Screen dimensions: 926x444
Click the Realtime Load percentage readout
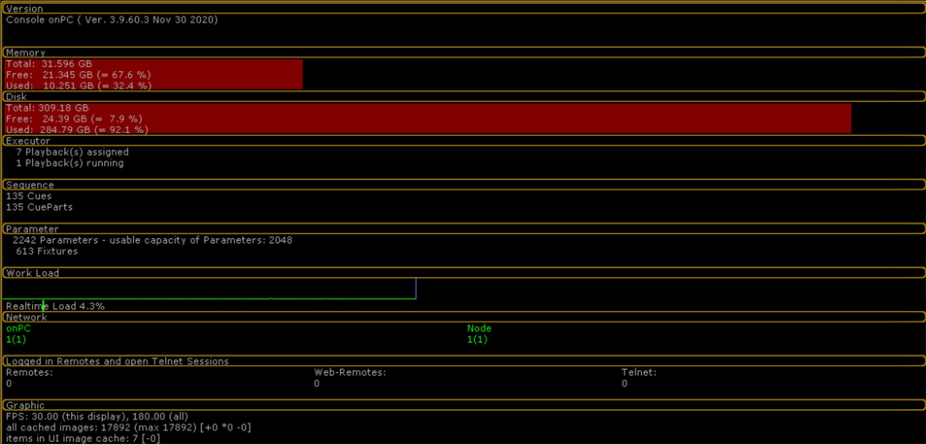pos(55,306)
